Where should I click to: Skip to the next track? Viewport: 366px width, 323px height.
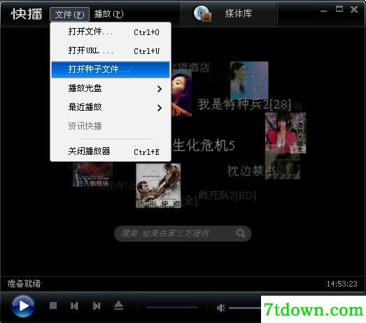[x=96, y=305]
